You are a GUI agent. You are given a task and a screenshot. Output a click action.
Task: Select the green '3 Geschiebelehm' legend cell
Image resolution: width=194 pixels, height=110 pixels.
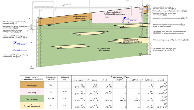(x=32, y=99)
